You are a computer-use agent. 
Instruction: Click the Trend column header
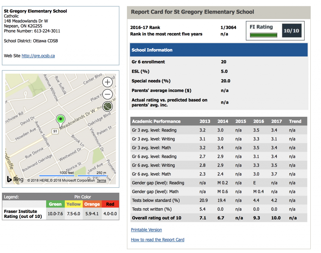pos(295,121)
